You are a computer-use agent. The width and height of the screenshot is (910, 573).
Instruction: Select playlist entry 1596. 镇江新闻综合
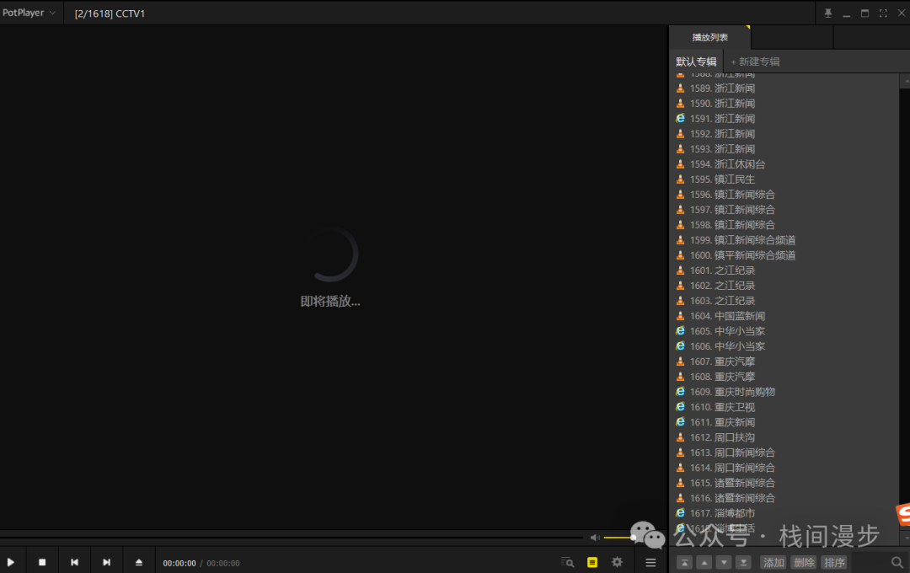(784, 195)
